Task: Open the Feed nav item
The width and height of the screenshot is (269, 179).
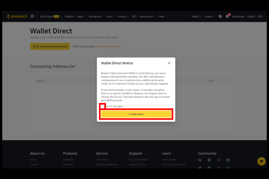Action: point(161,16)
